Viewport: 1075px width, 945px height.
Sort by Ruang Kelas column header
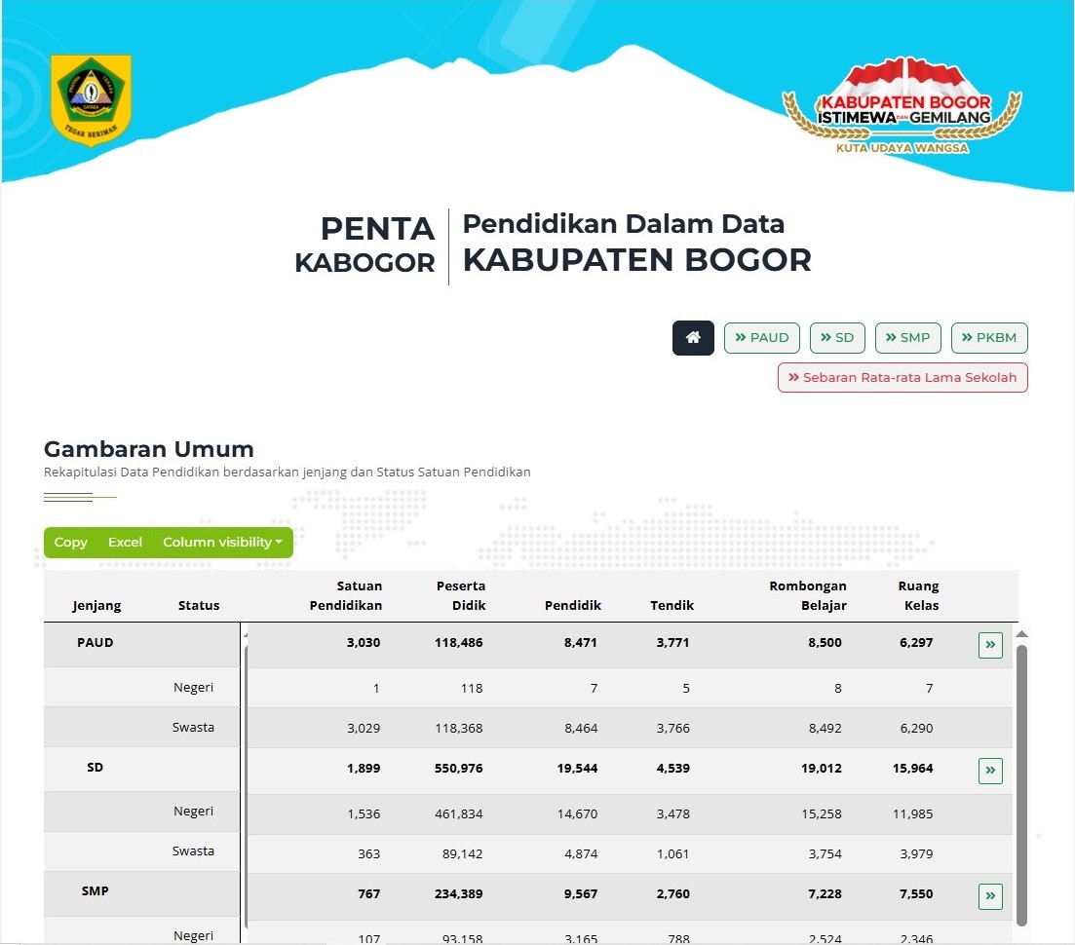tap(918, 595)
